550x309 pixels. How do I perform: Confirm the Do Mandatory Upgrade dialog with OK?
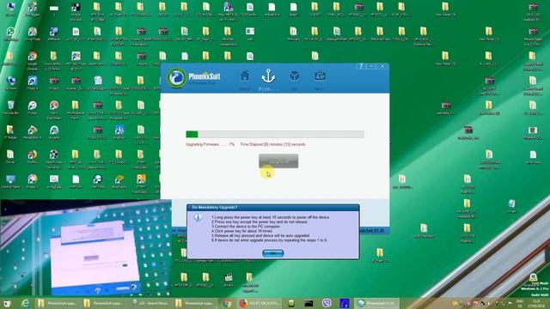(x=273, y=253)
